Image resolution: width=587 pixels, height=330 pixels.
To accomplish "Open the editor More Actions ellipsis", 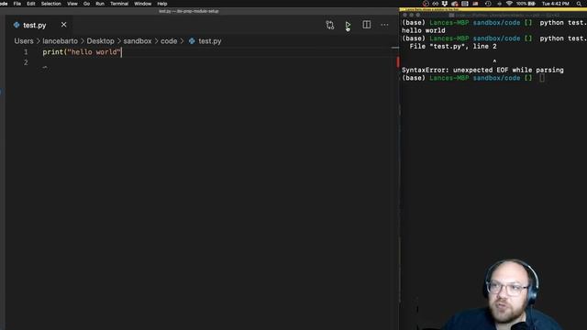I will pyautogui.click(x=384, y=25).
